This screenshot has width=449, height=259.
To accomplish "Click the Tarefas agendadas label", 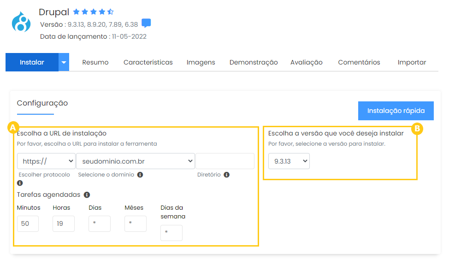I will click(x=48, y=194).
